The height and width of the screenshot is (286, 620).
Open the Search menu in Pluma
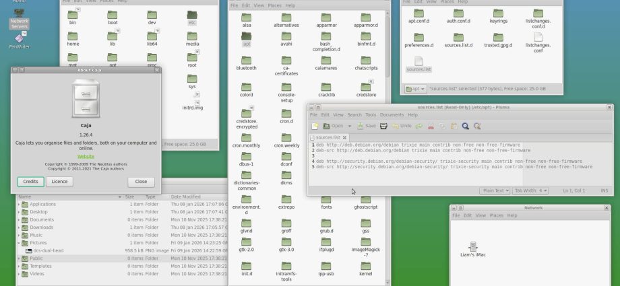coord(354,115)
